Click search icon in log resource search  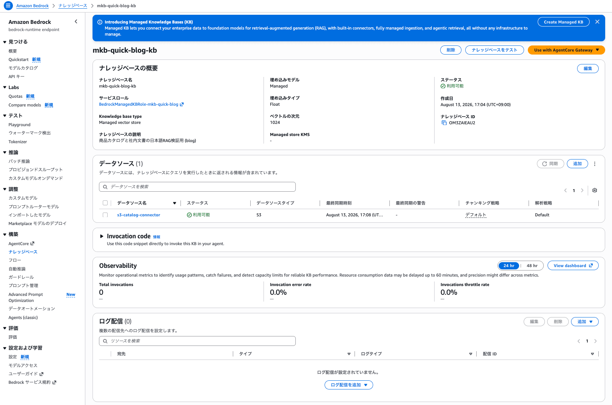[105, 341]
